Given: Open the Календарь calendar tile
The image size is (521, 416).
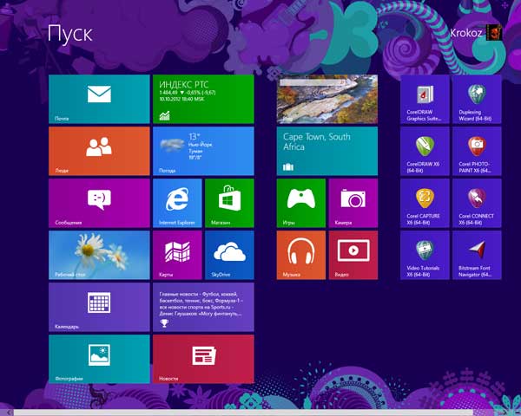Looking at the screenshot, I should coord(99,307).
